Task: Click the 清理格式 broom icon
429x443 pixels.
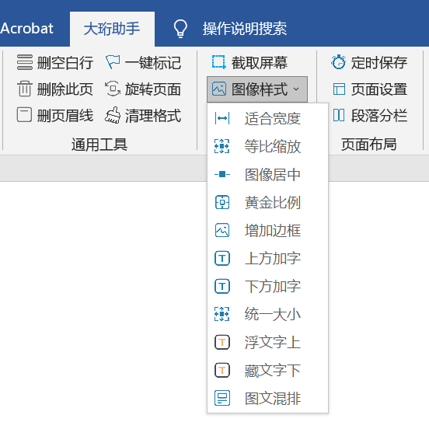Action: coord(113,115)
